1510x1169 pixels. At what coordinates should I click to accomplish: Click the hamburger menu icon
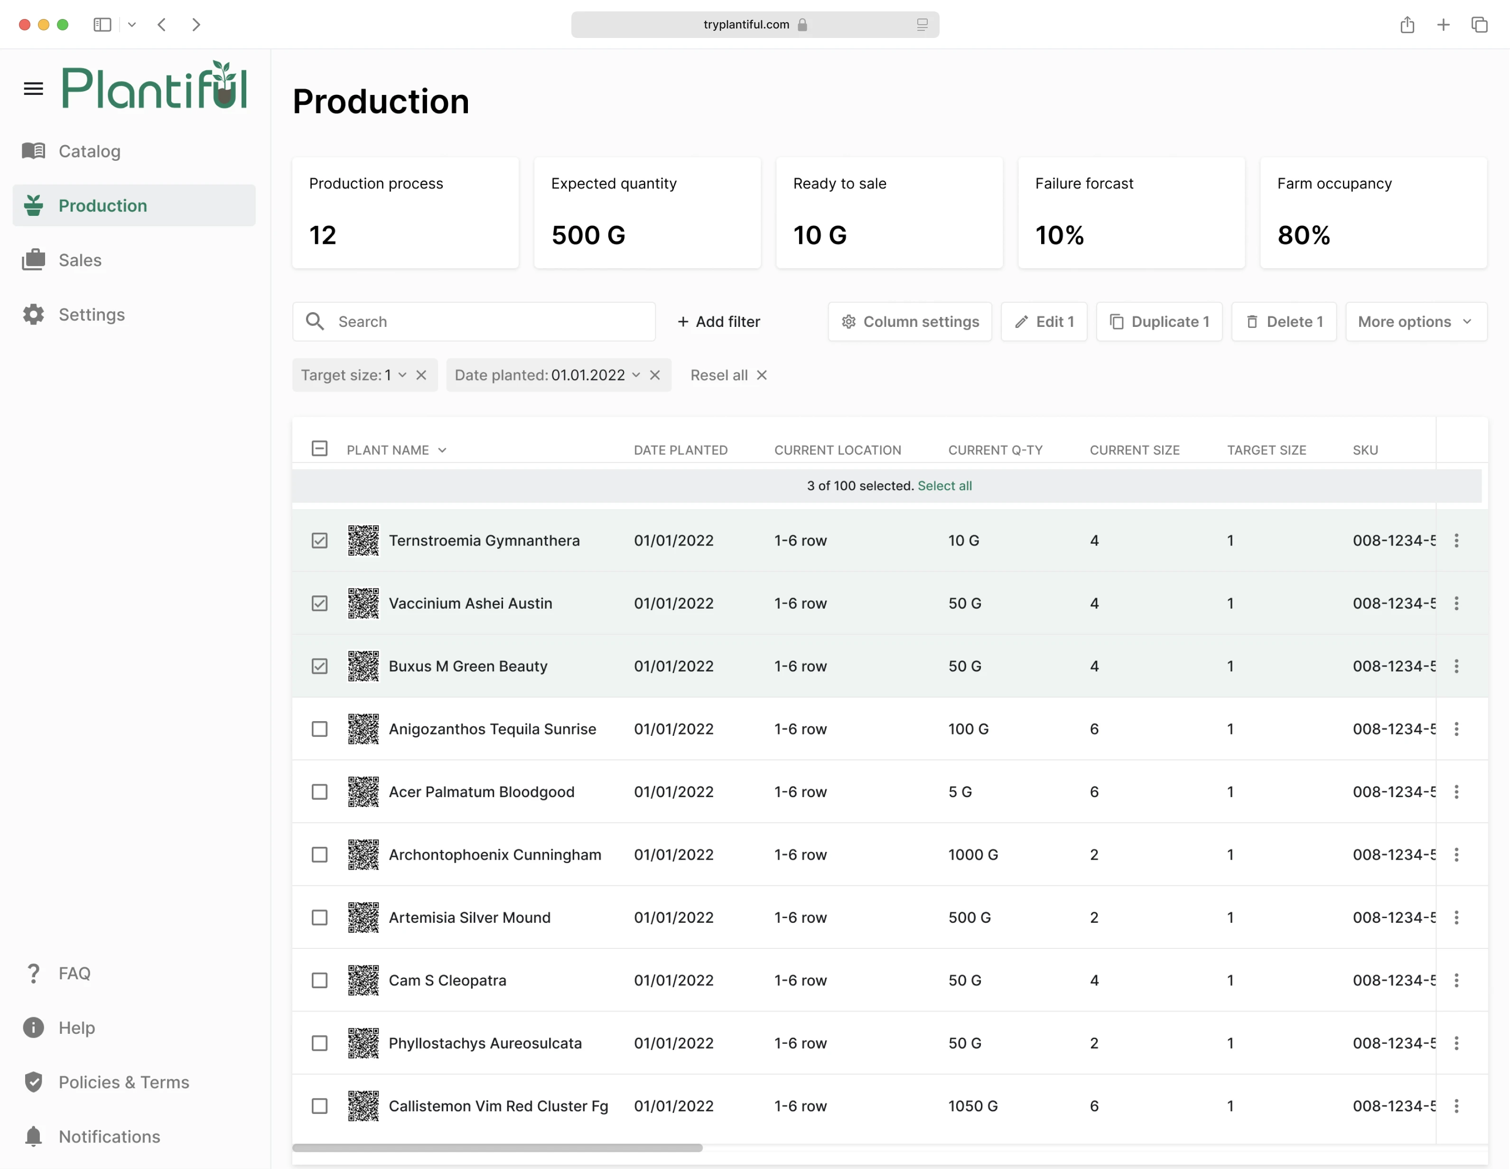pyautogui.click(x=33, y=89)
